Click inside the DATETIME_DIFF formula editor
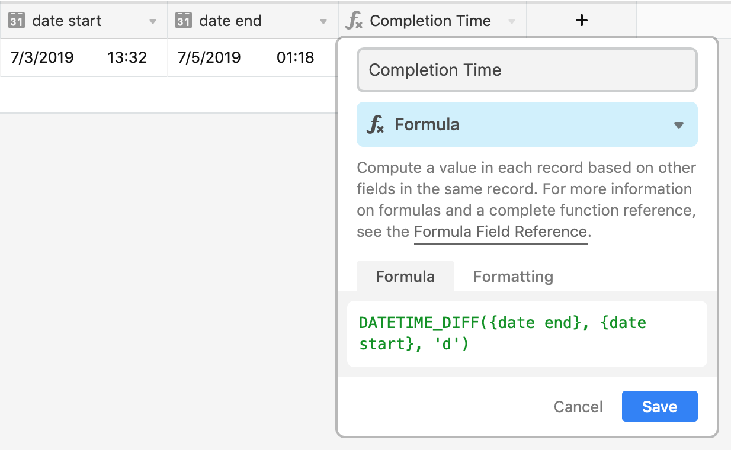This screenshot has height=450, width=731. coord(527,333)
